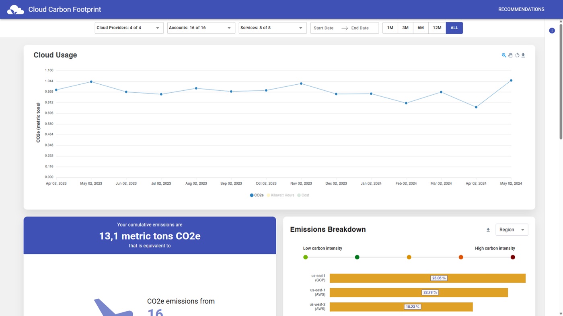
Task: Click the light green low carbon intensity dot
Action: pyautogui.click(x=306, y=257)
